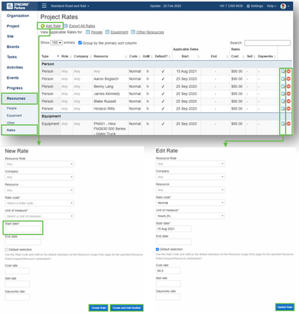The width and height of the screenshot is (299, 313).
Task: Go to Project in sidebar
Action: pos(13,26)
